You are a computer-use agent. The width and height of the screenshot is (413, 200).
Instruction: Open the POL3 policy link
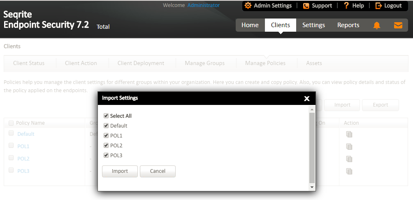(x=23, y=171)
